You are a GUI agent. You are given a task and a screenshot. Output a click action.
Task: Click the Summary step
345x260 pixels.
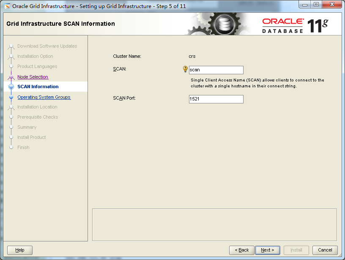(x=27, y=127)
